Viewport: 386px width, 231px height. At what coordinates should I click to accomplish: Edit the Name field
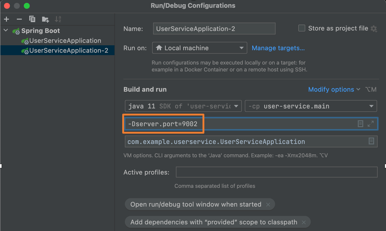pos(214,29)
